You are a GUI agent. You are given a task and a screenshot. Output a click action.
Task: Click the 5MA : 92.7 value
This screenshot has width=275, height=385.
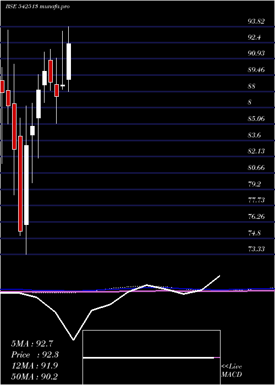tap(32, 344)
